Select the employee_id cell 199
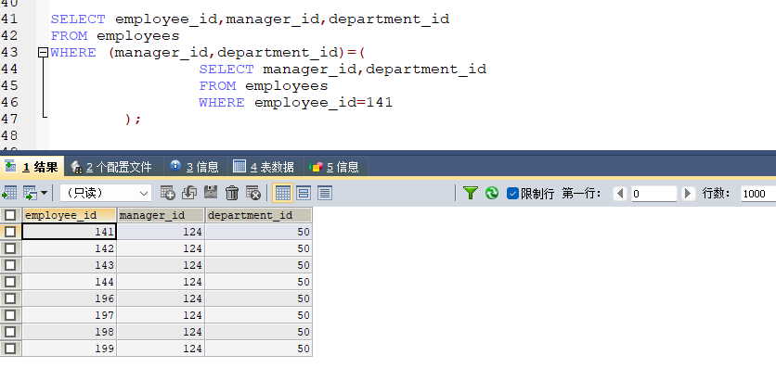 coord(70,349)
